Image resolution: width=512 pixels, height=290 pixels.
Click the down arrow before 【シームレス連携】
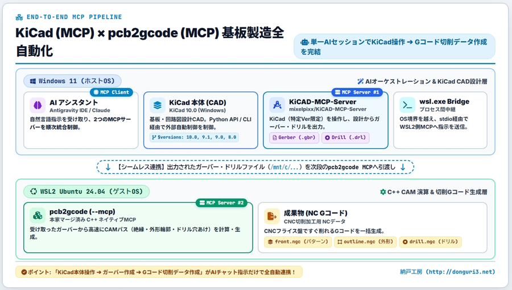108,167
